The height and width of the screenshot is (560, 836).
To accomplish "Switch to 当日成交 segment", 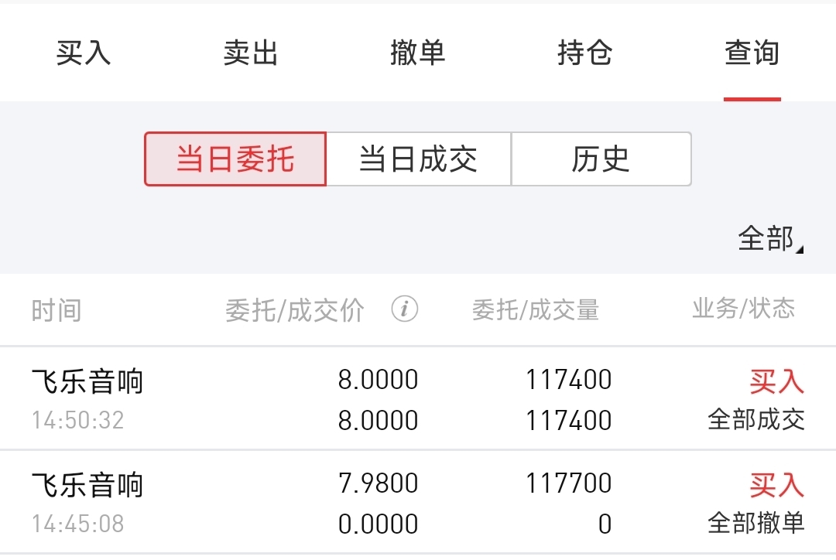I will [418, 159].
